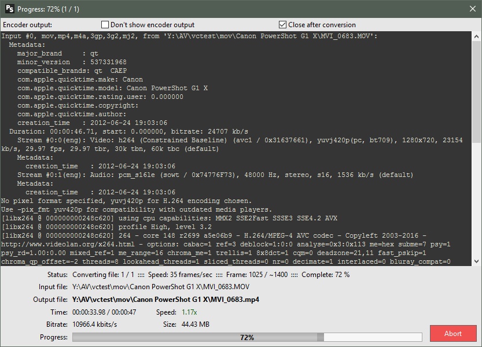482x347 pixels.
Task: Click the videolan.org/x264.html options line
Action: coord(226,244)
